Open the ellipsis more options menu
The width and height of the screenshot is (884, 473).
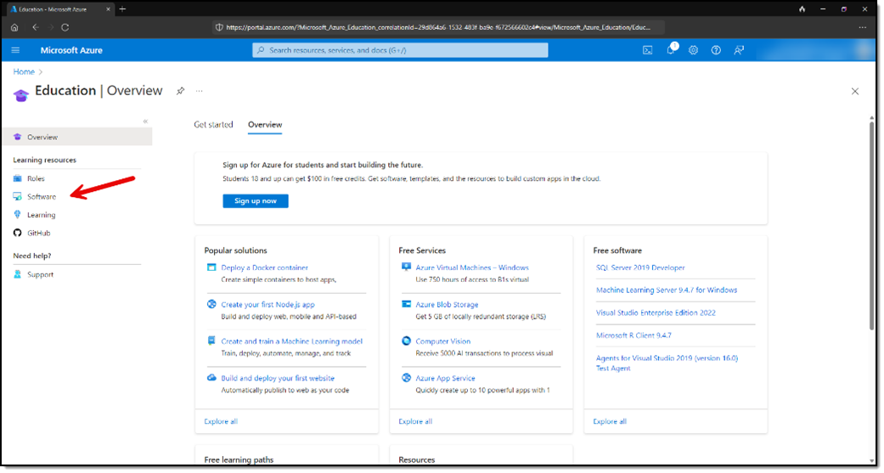(200, 91)
